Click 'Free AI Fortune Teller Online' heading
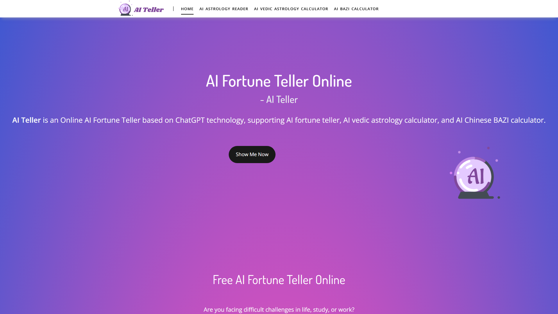Viewport: 558px width, 314px height. [279, 280]
